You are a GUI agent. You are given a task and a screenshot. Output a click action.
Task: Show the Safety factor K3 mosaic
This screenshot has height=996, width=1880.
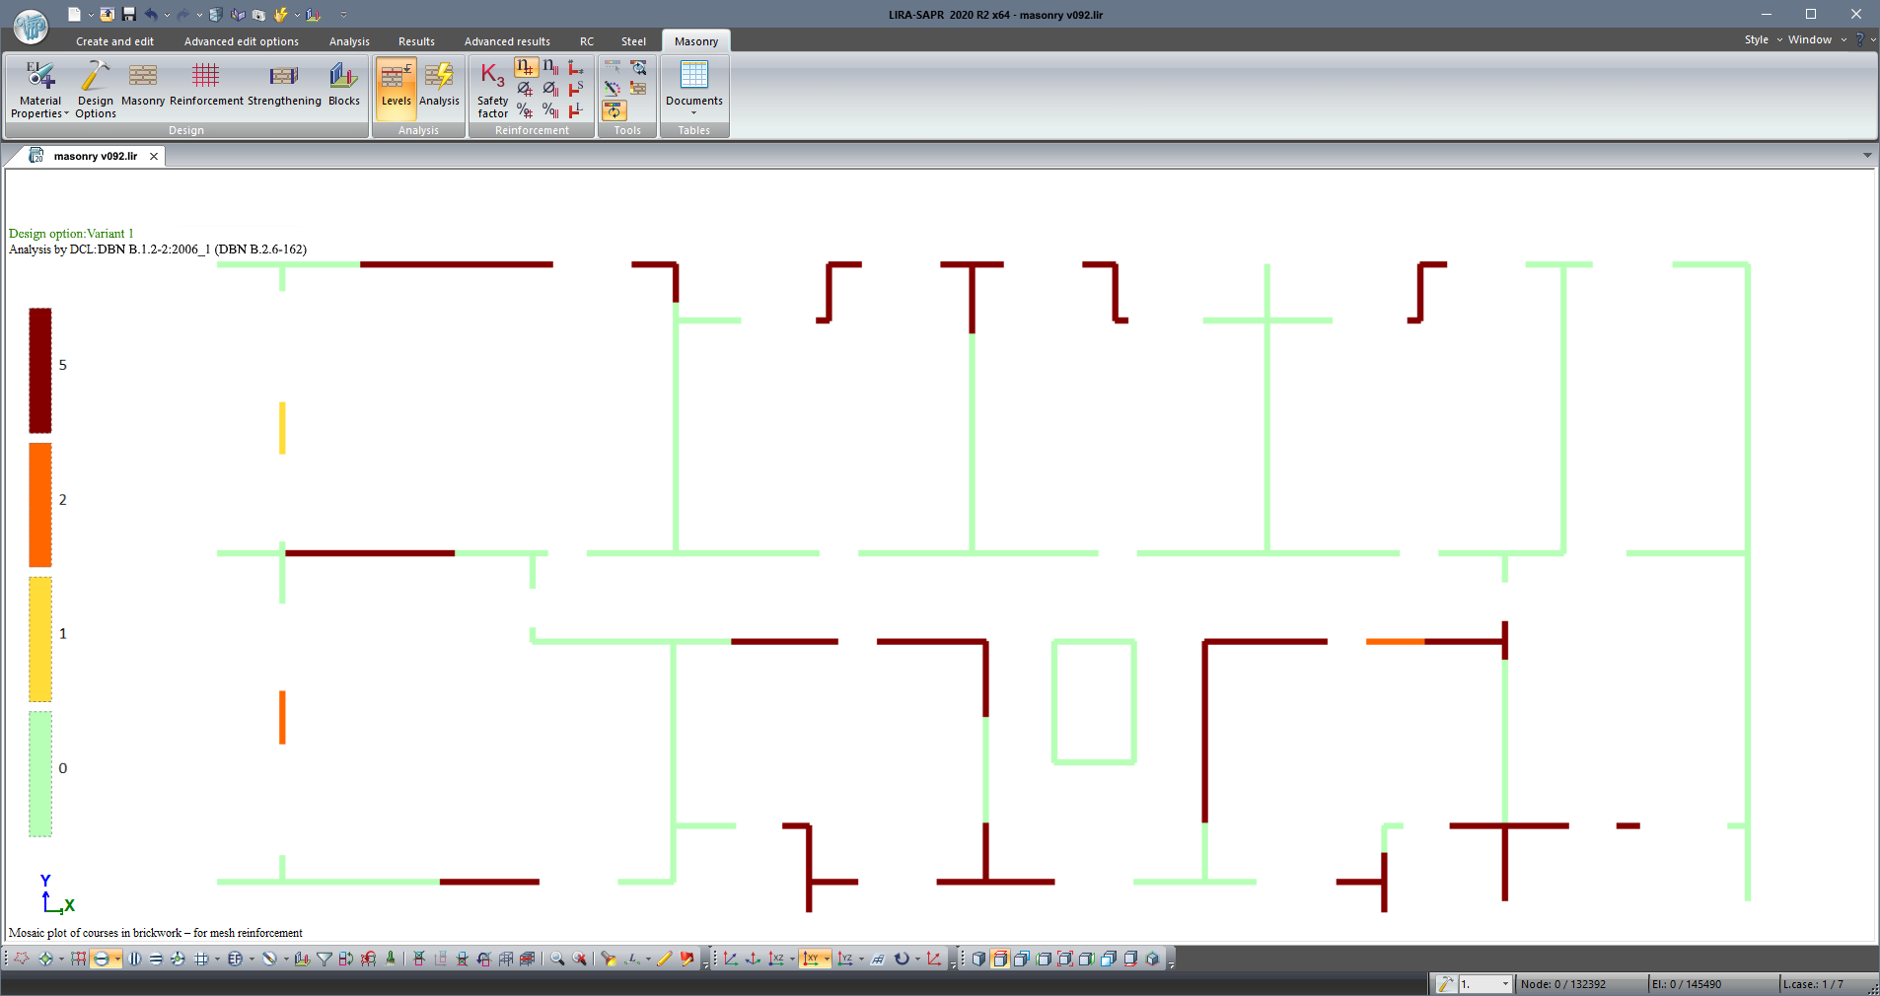[x=492, y=89]
